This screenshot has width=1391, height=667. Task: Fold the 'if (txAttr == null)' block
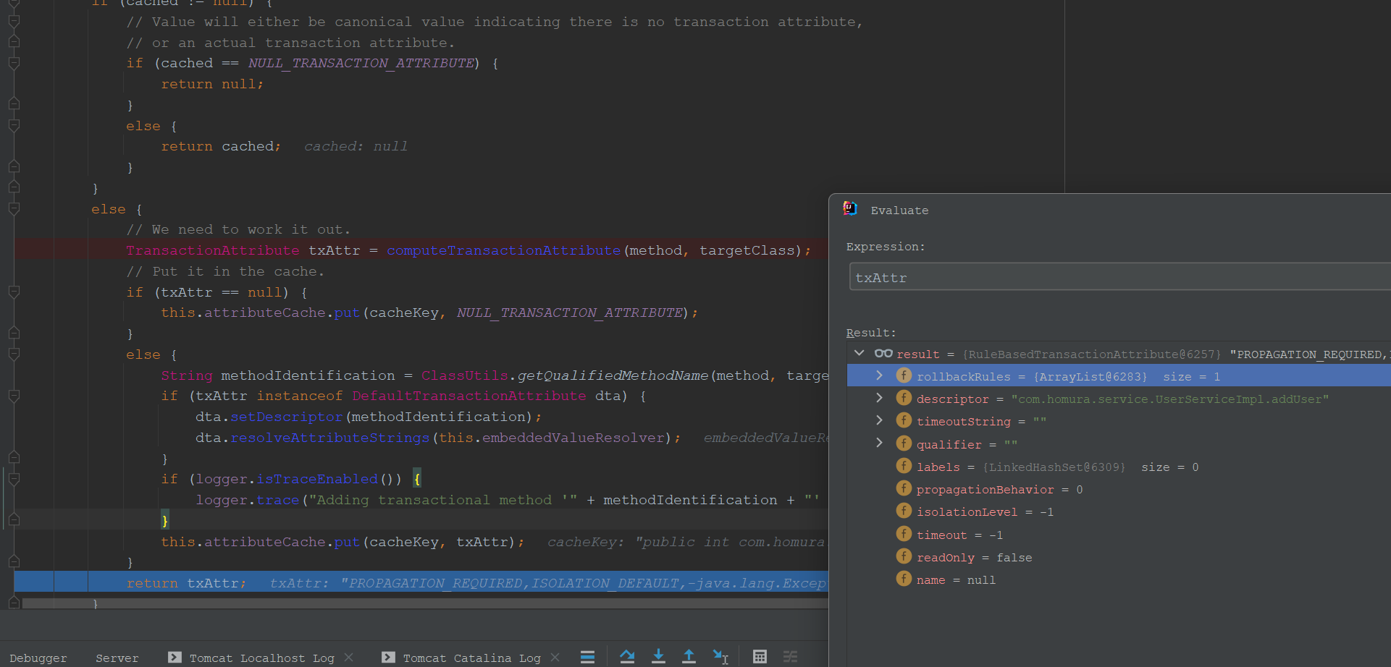pyautogui.click(x=14, y=292)
